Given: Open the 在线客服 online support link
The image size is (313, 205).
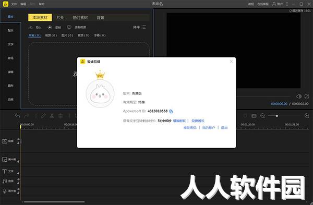Looking at the screenshot, I should [x=263, y=4].
